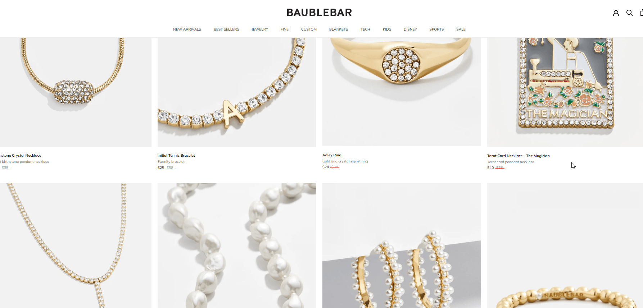This screenshot has height=308, width=643.
Task: Open the KIDS section
Action: point(387,29)
